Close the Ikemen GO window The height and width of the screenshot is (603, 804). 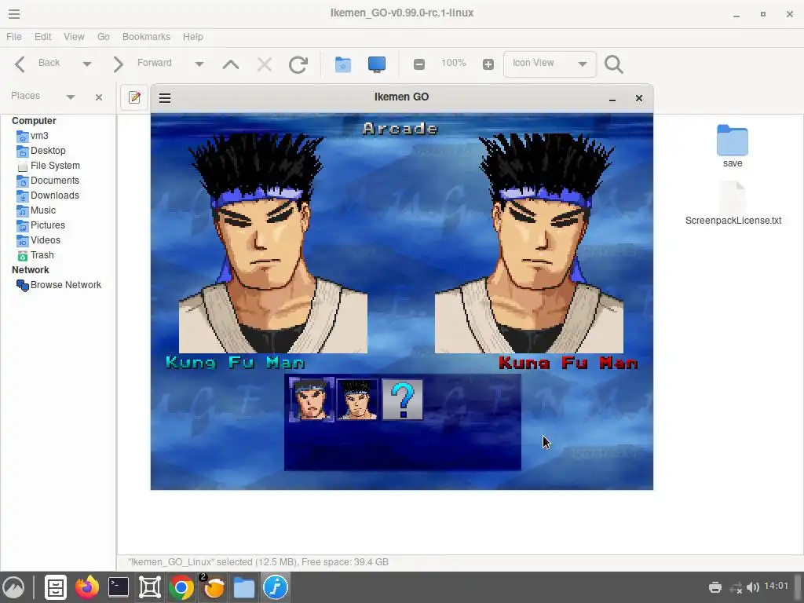click(639, 98)
